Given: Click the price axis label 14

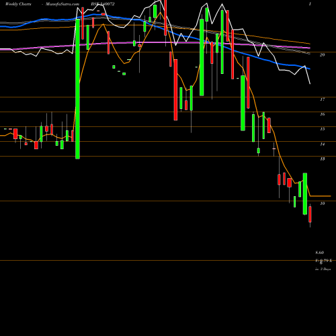Looking at the screenshot, I should click(322, 144).
